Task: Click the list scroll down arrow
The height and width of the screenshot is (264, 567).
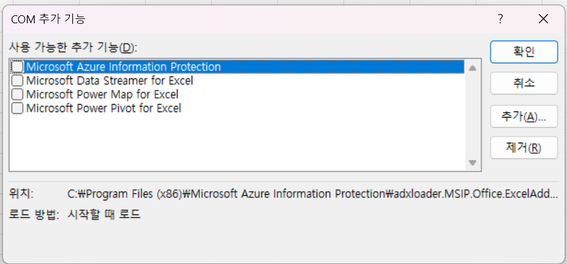Action: 472,163
